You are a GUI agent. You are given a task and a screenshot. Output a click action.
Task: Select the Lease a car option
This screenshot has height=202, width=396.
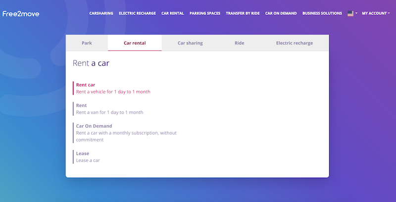click(87, 157)
